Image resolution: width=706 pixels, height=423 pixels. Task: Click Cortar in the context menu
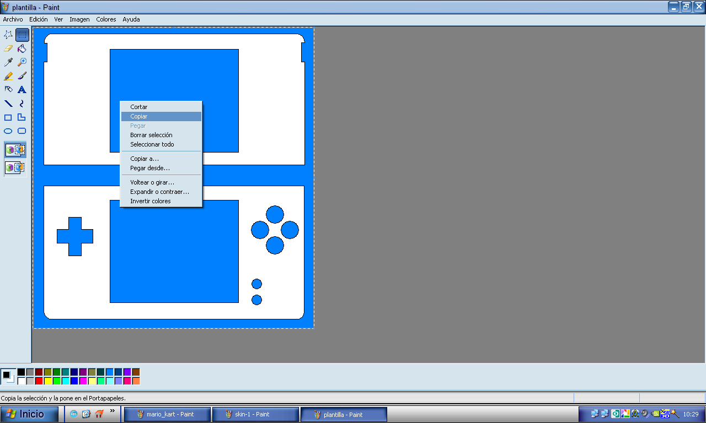(x=161, y=107)
